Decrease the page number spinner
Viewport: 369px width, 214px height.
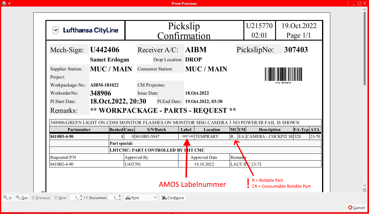81,199
